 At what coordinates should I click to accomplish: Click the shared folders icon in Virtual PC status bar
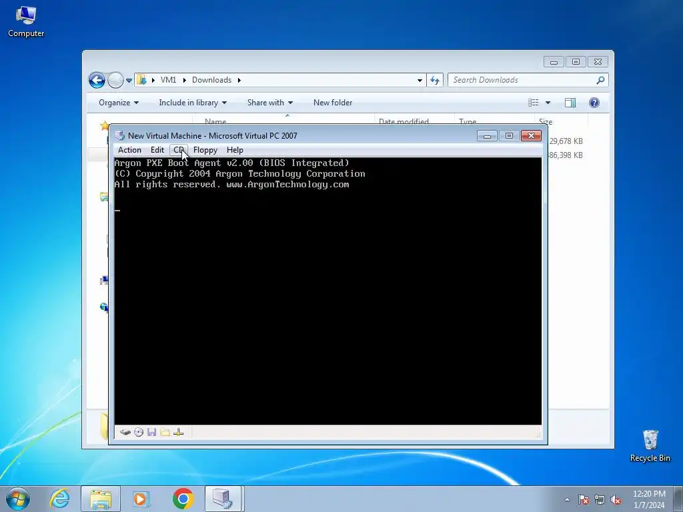pos(165,432)
